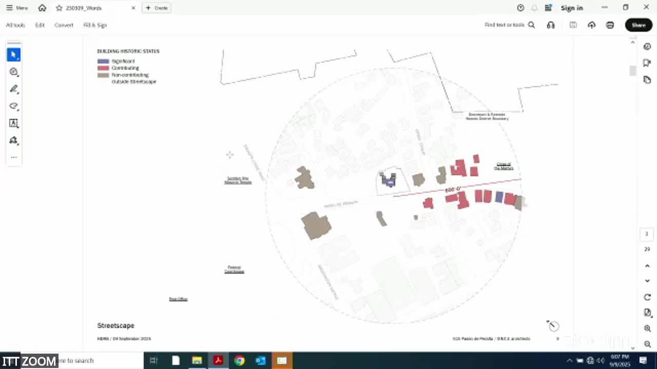Image resolution: width=657 pixels, height=369 pixels.
Task: Open All tools
Action: (x=15, y=25)
